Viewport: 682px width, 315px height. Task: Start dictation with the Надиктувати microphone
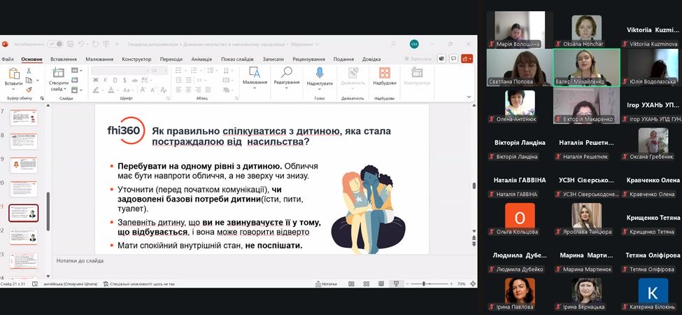click(320, 73)
